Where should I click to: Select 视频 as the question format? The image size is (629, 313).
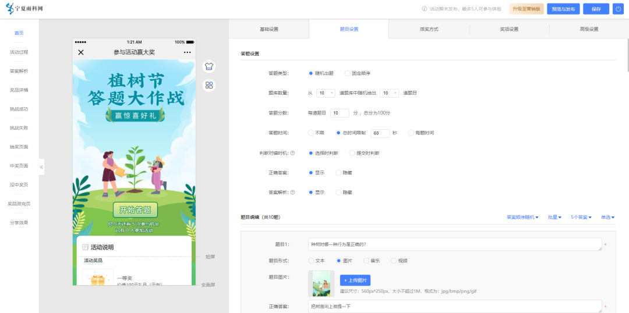click(x=394, y=261)
